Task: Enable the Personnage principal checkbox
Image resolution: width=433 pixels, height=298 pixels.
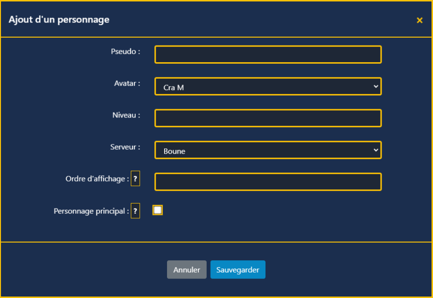Action: click(x=157, y=210)
